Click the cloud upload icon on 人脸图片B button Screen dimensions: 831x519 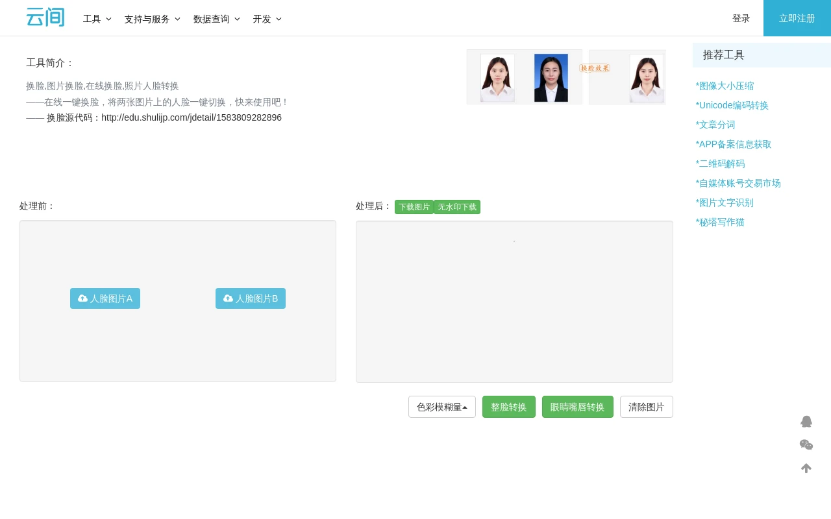click(228, 298)
